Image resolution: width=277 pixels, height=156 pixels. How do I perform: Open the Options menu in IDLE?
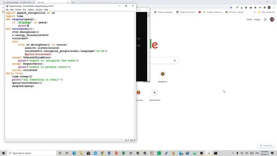coord(31,10)
